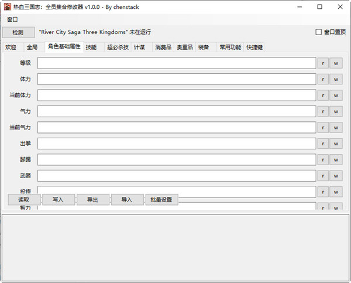Open the 窗口 menu
Image resolution: width=351 pixels, height=283 pixels.
12,19
